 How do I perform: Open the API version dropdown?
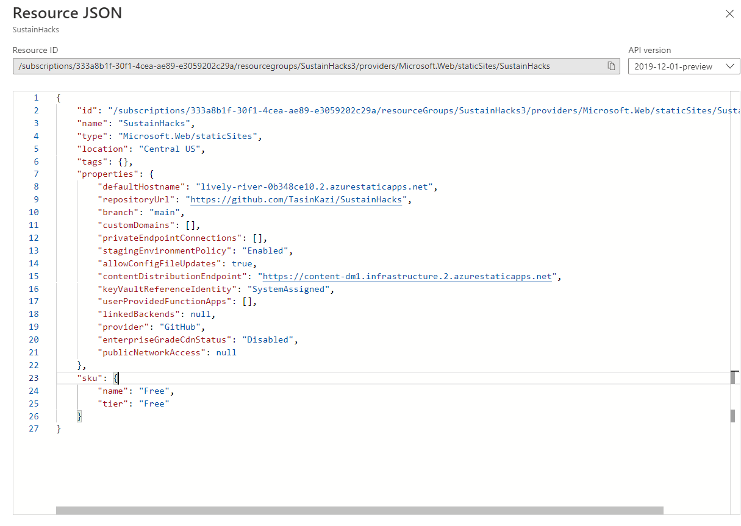pos(684,66)
